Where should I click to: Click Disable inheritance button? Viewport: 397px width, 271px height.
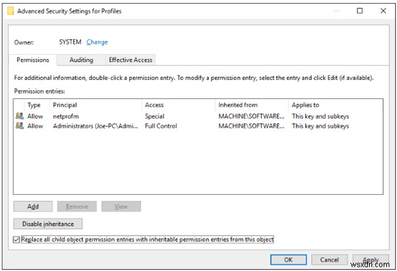(48, 223)
